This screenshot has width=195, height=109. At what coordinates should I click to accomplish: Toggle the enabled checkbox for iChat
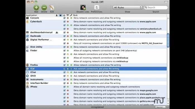coord(64,72)
